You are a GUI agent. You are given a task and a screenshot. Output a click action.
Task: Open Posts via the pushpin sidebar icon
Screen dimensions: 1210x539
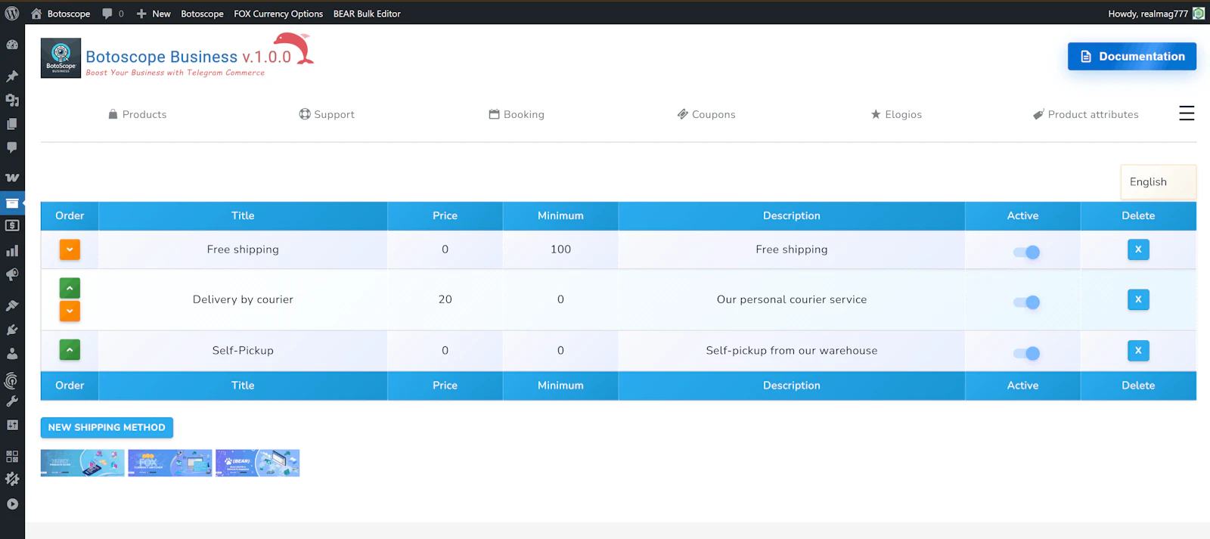pos(12,76)
